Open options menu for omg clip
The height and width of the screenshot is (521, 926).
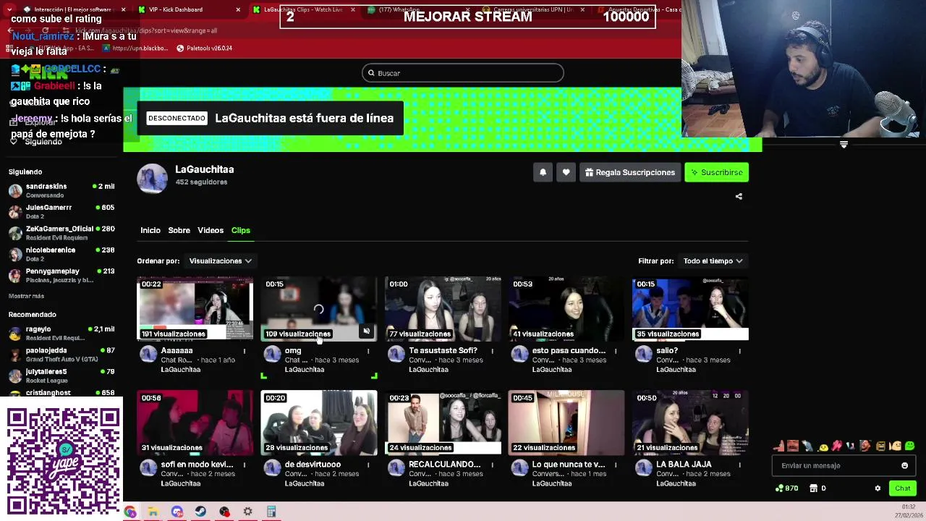(x=368, y=351)
